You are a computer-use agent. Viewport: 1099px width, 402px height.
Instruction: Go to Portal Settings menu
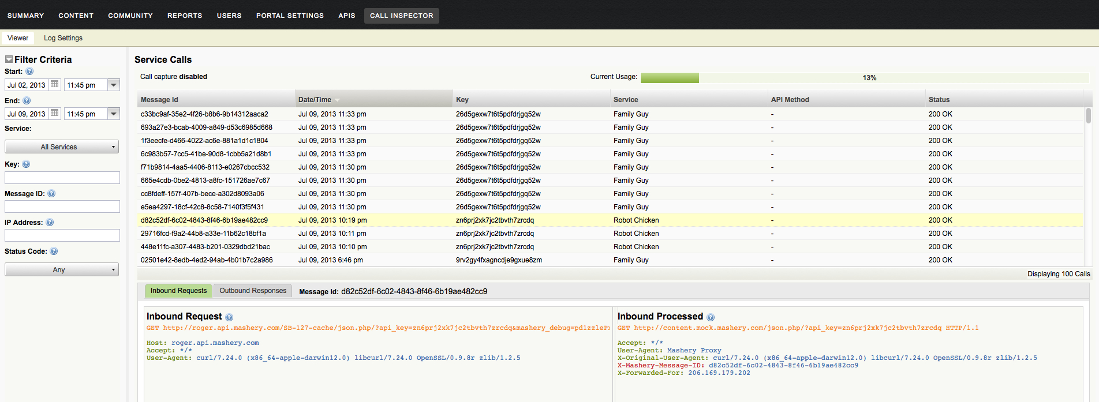[290, 16]
